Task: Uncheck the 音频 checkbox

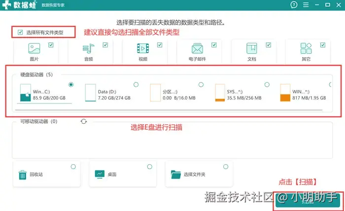Action: point(105,45)
